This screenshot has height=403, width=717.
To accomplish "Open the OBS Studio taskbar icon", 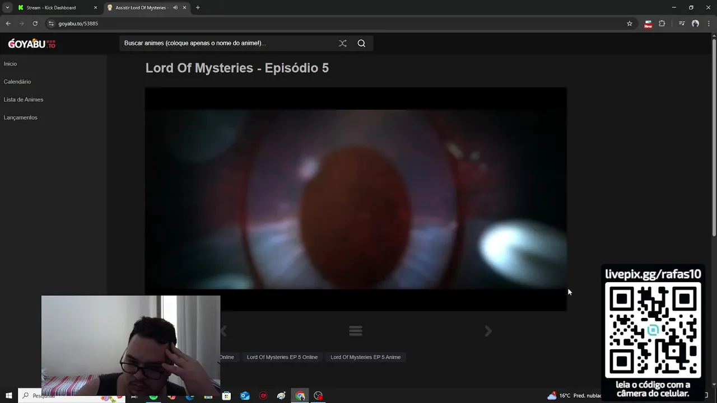I will (x=318, y=396).
